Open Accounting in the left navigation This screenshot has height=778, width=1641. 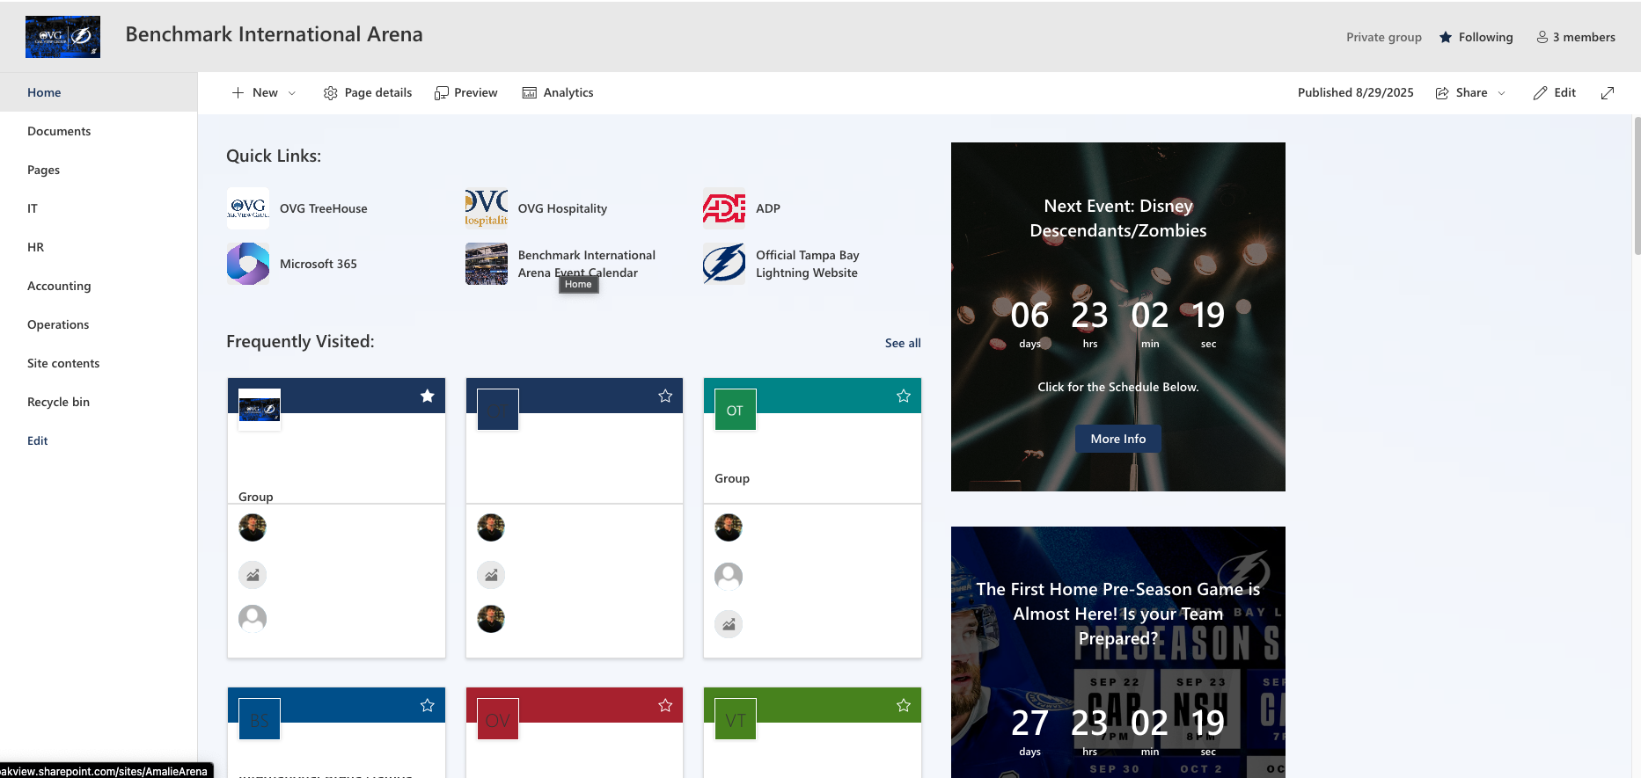[x=99, y=286]
